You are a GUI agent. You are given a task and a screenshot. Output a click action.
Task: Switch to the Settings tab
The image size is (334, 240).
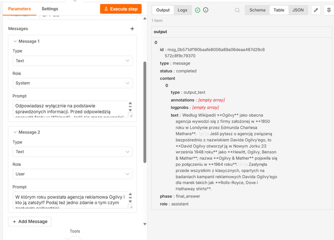pos(50,9)
